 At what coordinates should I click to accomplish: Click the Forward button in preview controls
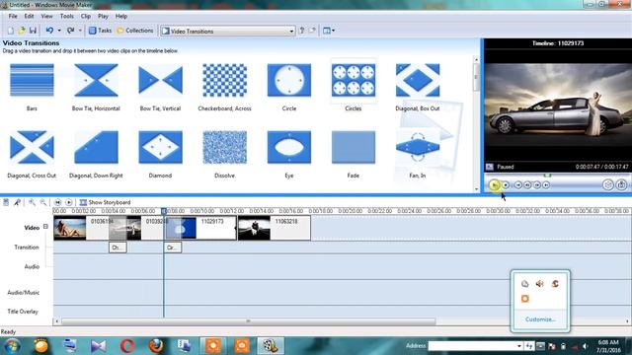click(546, 185)
